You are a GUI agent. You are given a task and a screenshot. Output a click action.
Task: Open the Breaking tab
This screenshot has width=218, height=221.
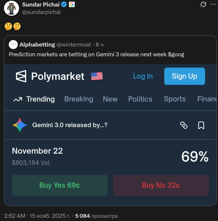[x=79, y=99]
